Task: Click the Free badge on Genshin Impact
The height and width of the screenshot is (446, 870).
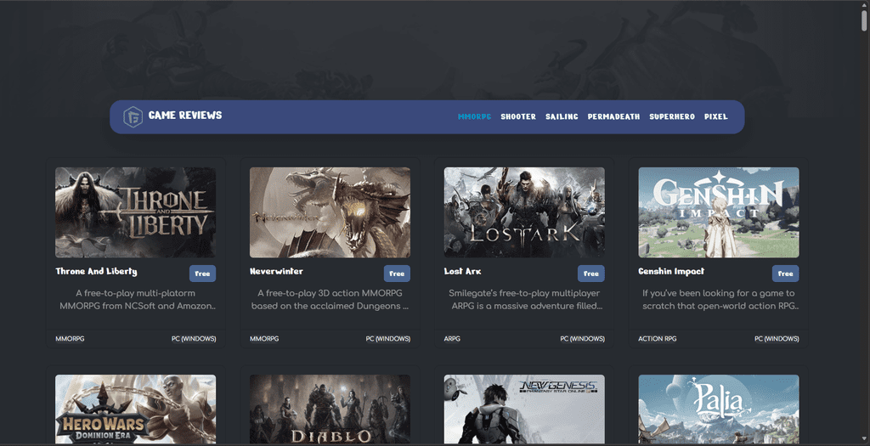Action: click(x=786, y=274)
